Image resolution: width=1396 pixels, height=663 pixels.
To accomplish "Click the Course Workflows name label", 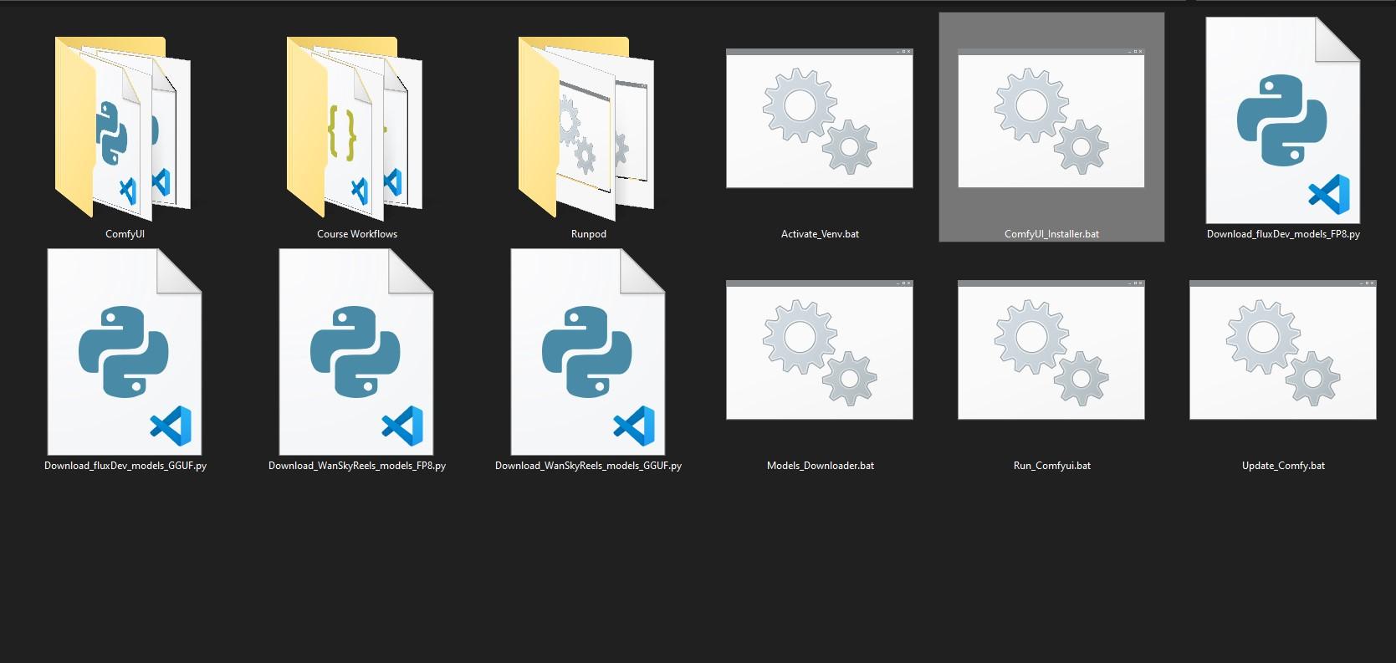I will tap(357, 234).
